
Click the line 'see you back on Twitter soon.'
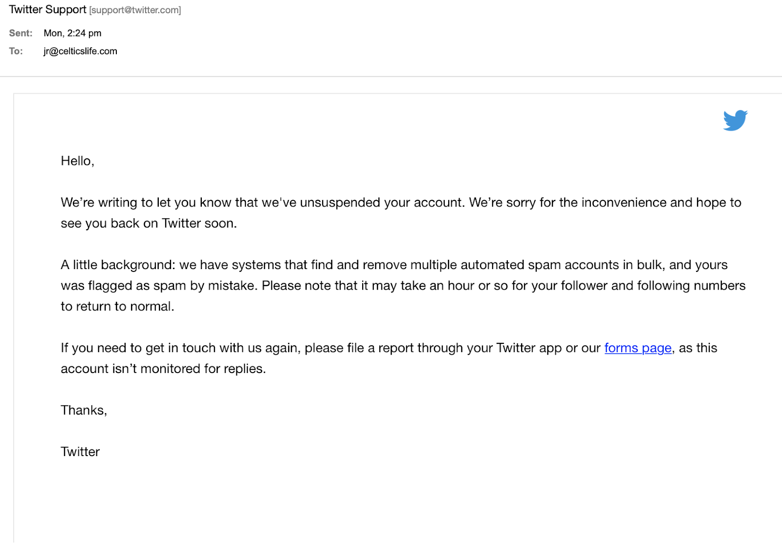point(149,224)
